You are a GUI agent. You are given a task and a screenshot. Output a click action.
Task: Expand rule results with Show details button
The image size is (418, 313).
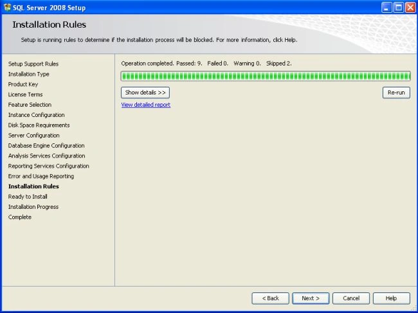[x=145, y=93]
